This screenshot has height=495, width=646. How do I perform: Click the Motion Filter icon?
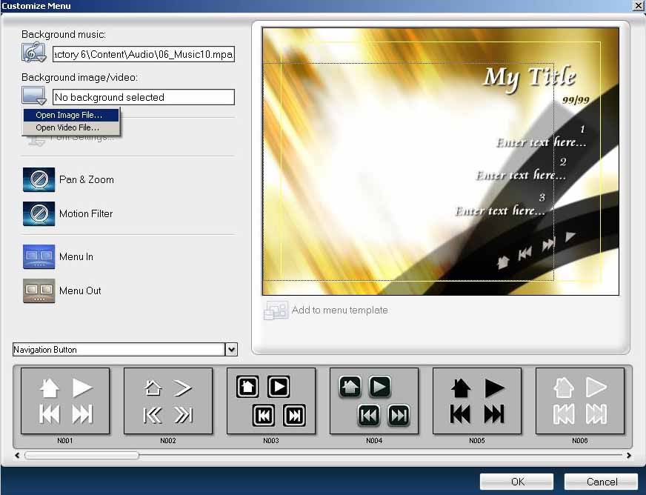click(39, 213)
